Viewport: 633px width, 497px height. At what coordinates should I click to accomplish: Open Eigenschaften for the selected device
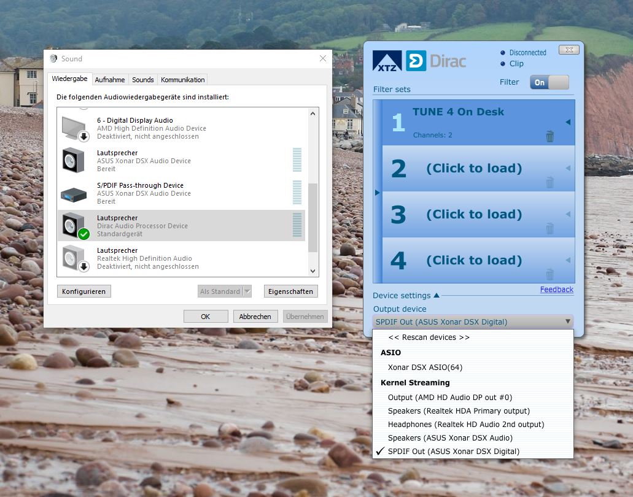[290, 291]
